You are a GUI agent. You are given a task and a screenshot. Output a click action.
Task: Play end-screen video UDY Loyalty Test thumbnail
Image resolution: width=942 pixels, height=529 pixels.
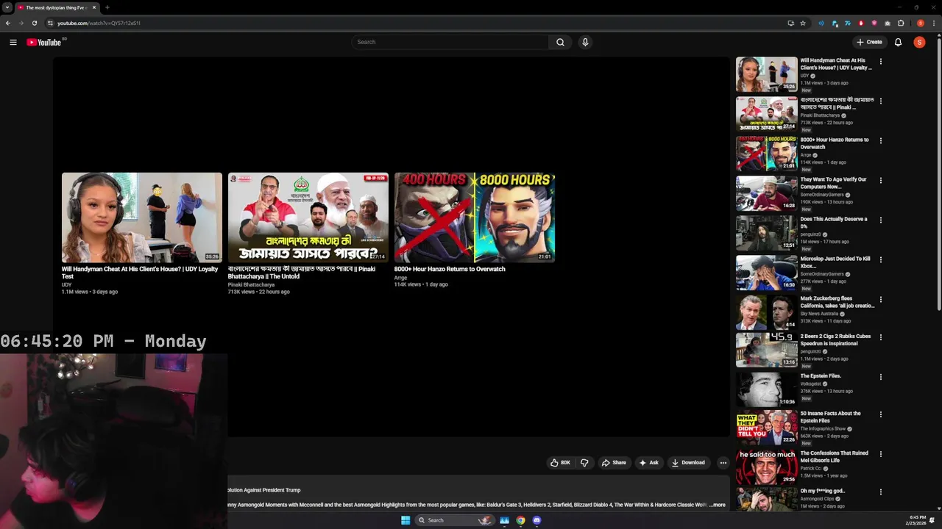142,217
